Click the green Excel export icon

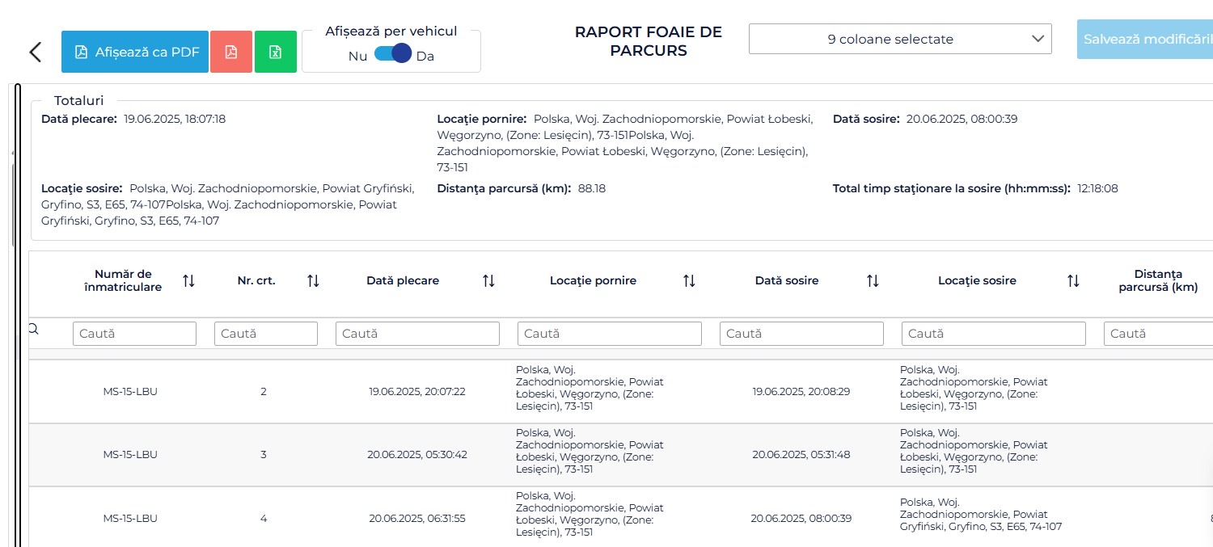275,53
